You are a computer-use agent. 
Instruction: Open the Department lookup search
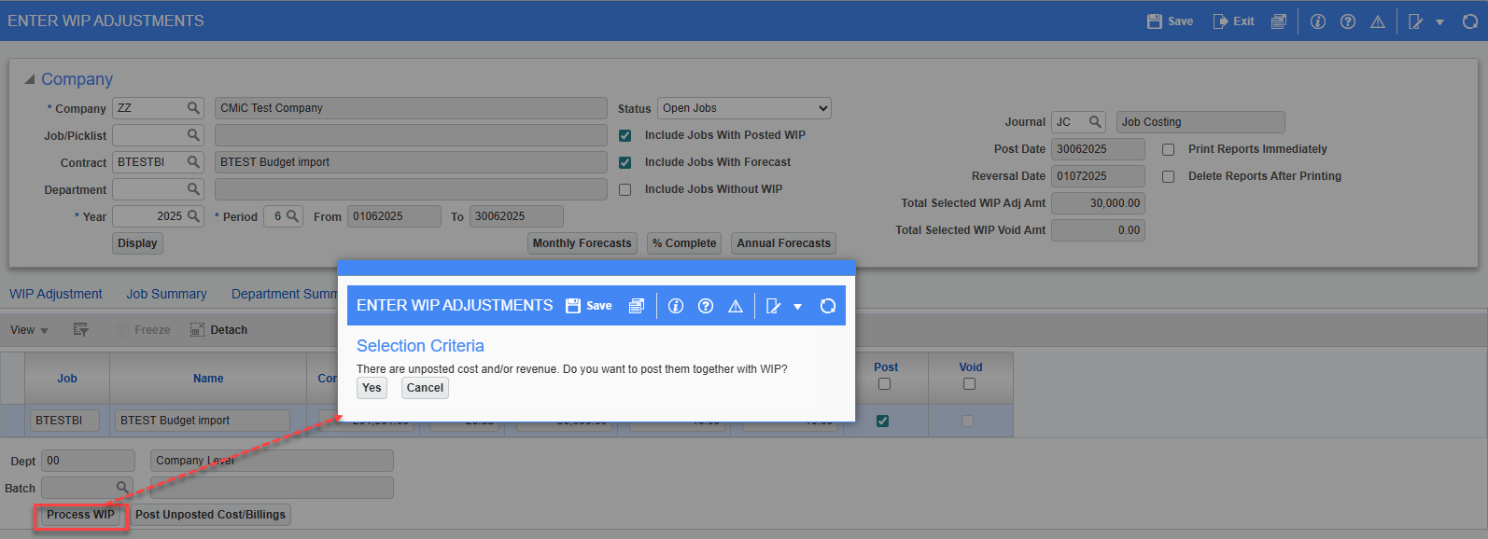(x=194, y=189)
